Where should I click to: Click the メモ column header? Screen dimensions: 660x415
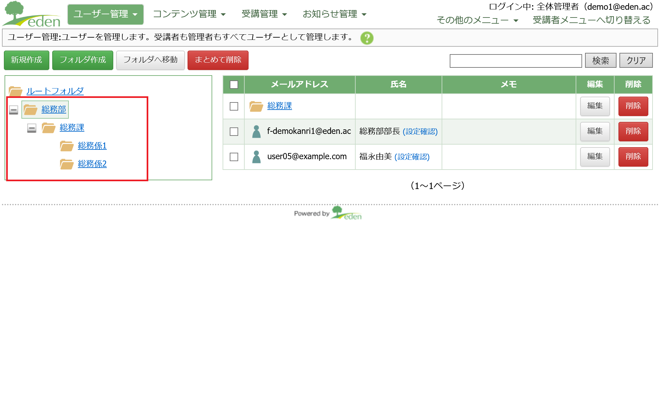tap(509, 84)
